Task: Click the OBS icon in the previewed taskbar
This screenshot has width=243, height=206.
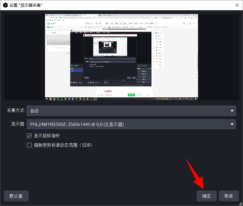Action: pyautogui.click(x=95, y=99)
